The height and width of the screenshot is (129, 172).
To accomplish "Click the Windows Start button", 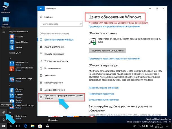I will point(3,126).
